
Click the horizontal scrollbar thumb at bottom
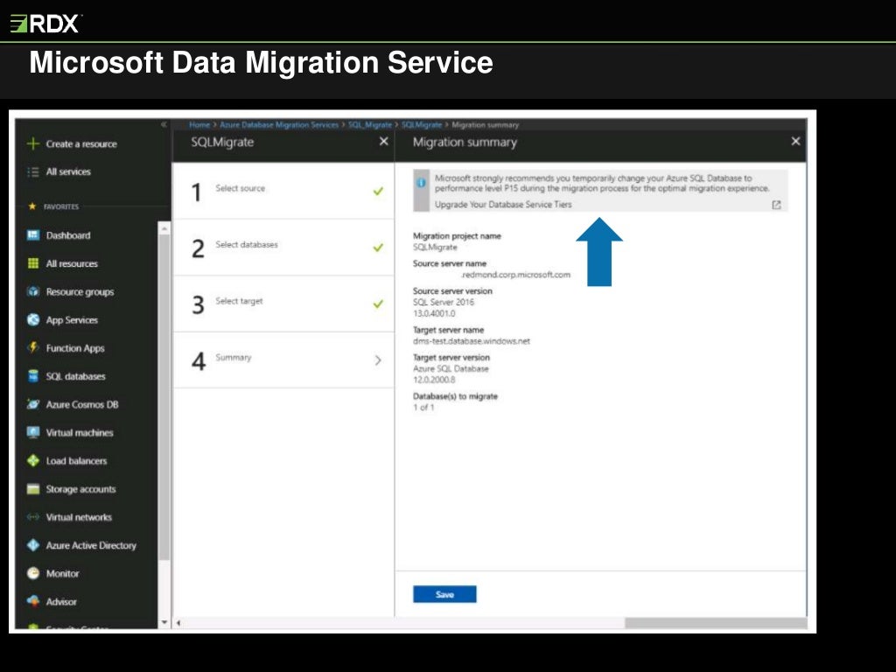coord(716,623)
